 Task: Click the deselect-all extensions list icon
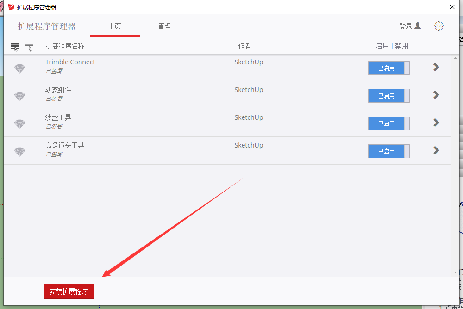29,47
